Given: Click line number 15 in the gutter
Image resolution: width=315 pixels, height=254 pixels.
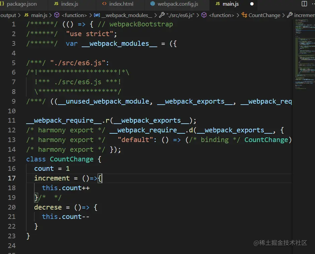Looking at the screenshot, I should pos(12,159).
